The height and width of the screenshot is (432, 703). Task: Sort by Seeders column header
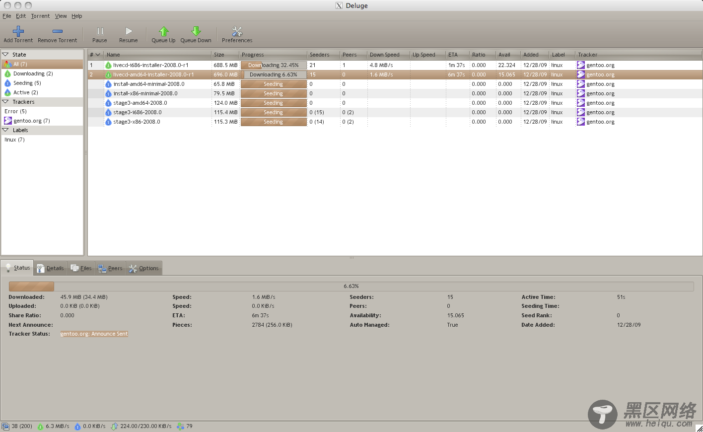[323, 55]
